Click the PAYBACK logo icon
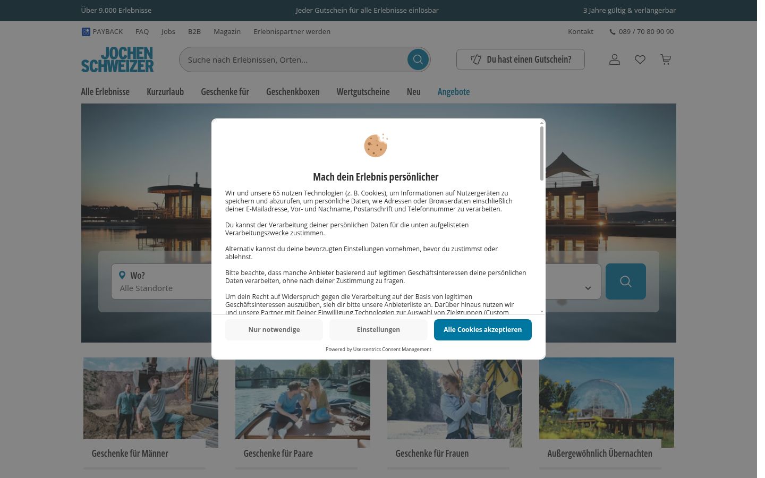The image size is (765, 478). (x=86, y=32)
